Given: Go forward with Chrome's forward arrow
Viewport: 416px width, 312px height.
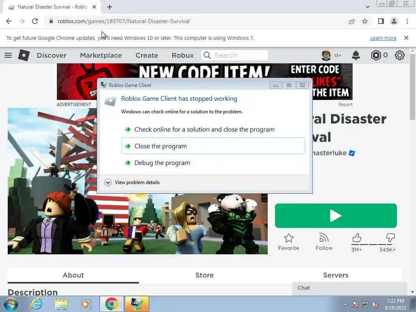Looking at the screenshot, I should (22, 21).
